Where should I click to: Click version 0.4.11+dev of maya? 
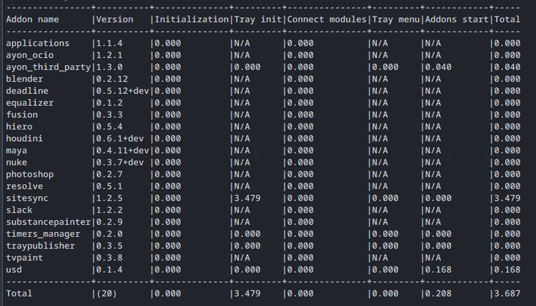coord(123,151)
